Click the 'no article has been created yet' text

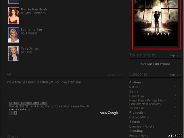44,82
